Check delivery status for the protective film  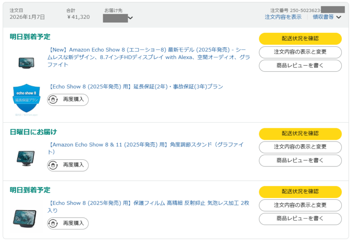[300, 192]
